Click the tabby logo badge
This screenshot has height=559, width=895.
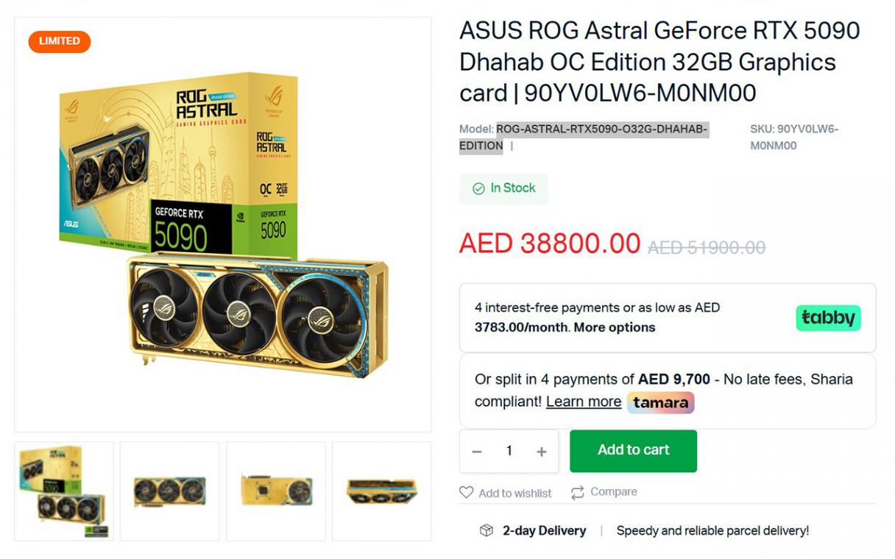pyautogui.click(x=828, y=318)
